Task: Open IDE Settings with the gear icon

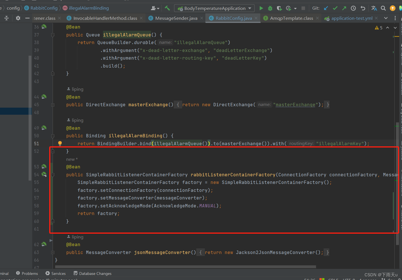Action: [x=18, y=18]
